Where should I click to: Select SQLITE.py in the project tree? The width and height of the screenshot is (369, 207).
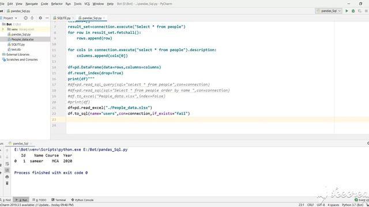click(x=18, y=44)
